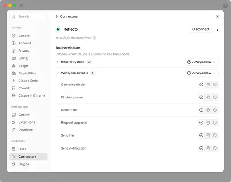Screen dimensions: 231x182
Task: Block the Find my phone tool
Action: 215,97
